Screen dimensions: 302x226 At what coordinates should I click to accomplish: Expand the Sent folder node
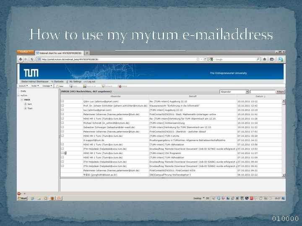[x=25, y=104]
